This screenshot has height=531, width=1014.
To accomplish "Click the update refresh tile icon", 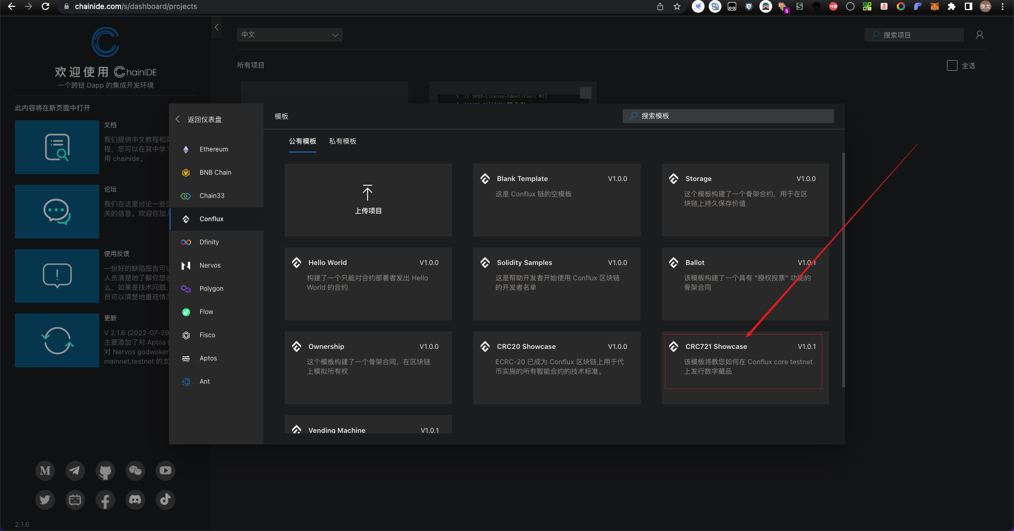I will [57, 340].
